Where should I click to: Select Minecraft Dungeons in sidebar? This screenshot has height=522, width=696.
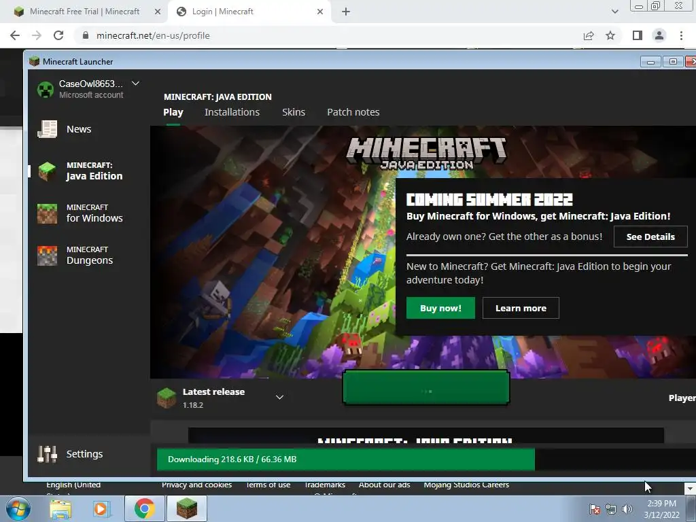coord(75,256)
